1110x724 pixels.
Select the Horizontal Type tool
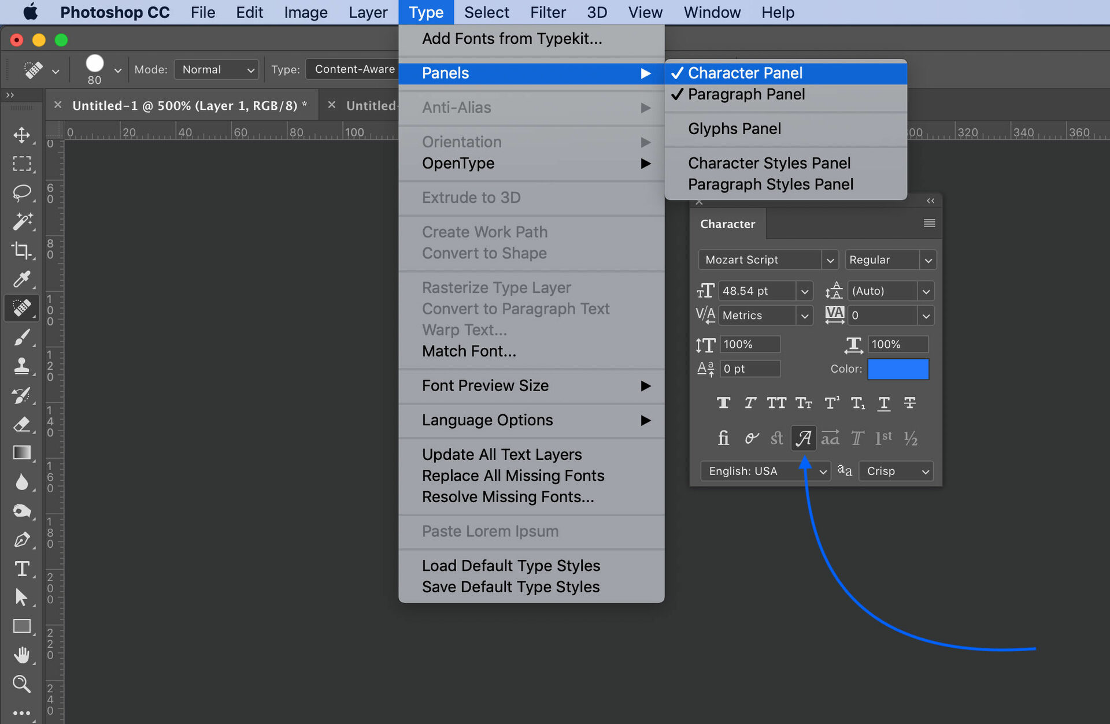click(x=22, y=569)
